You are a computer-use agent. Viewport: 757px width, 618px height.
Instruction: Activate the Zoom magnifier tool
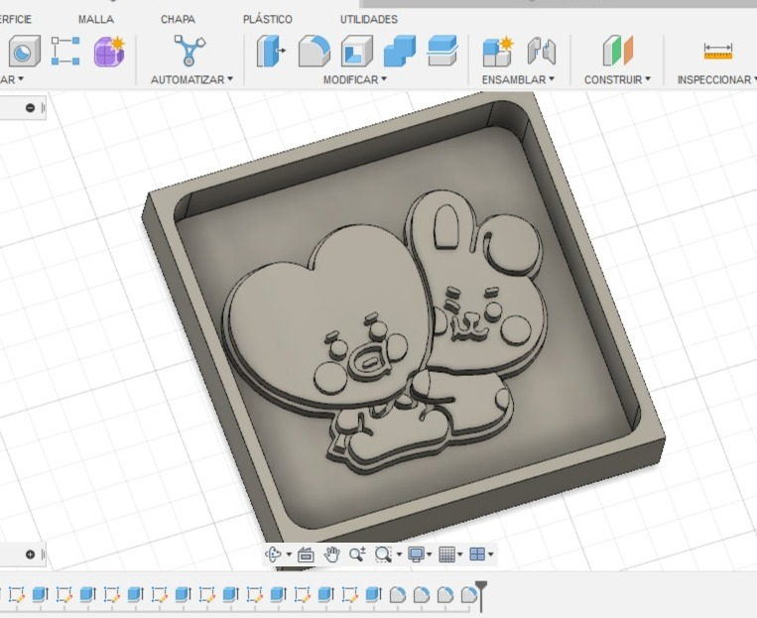click(357, 555)
